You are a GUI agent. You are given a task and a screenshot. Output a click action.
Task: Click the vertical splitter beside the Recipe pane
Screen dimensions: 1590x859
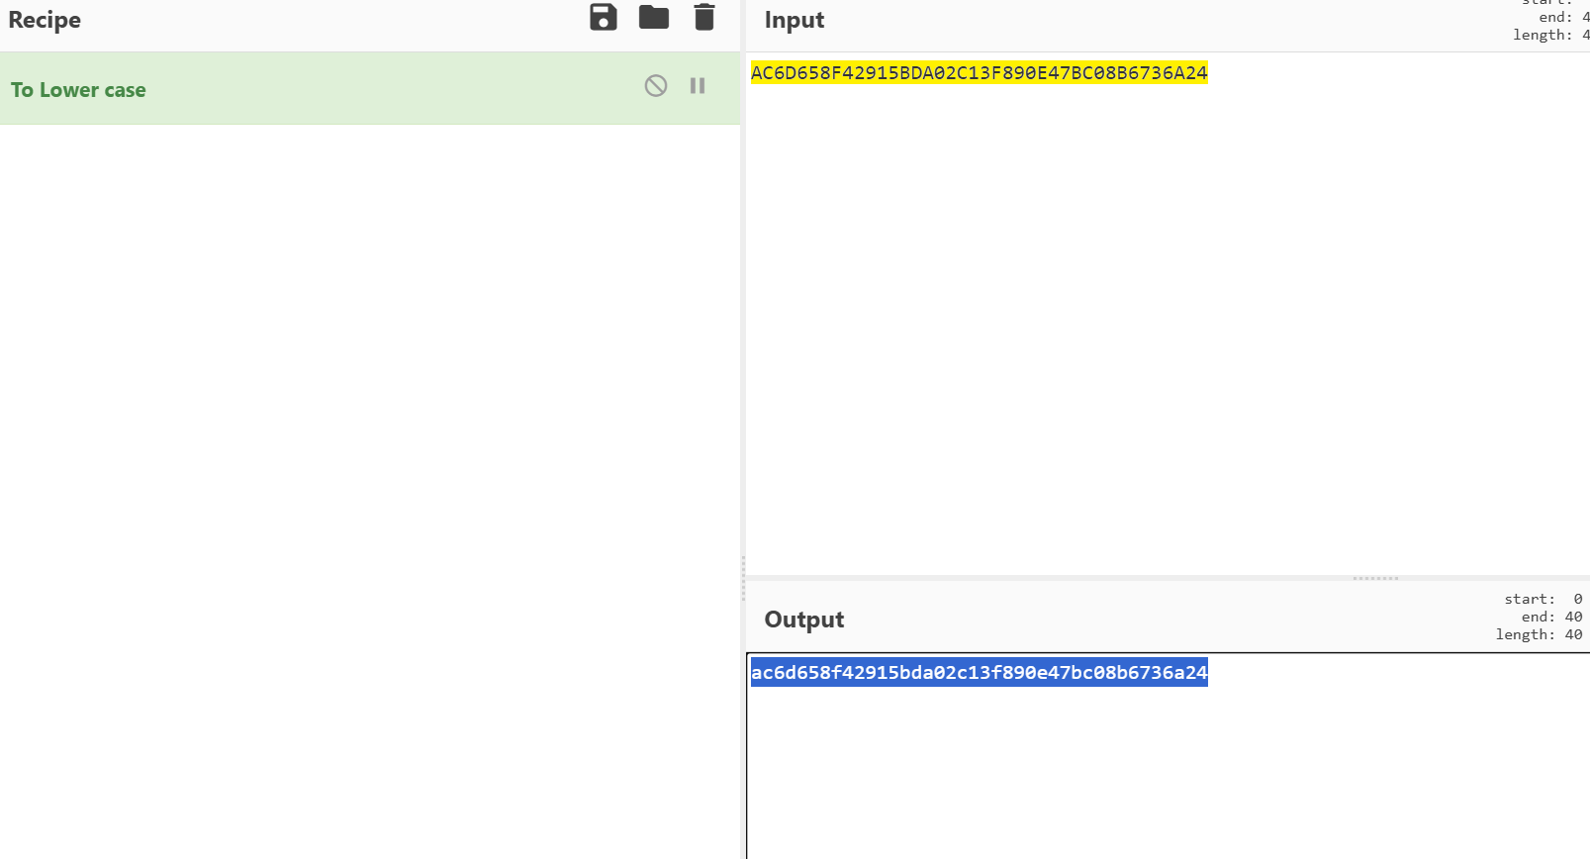coord(743,578)
